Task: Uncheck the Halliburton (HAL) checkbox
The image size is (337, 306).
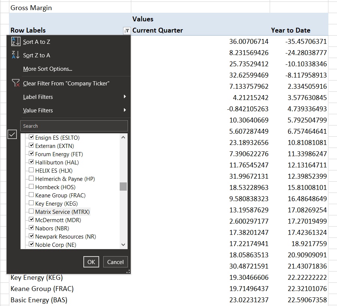Action: coord(31,162)
